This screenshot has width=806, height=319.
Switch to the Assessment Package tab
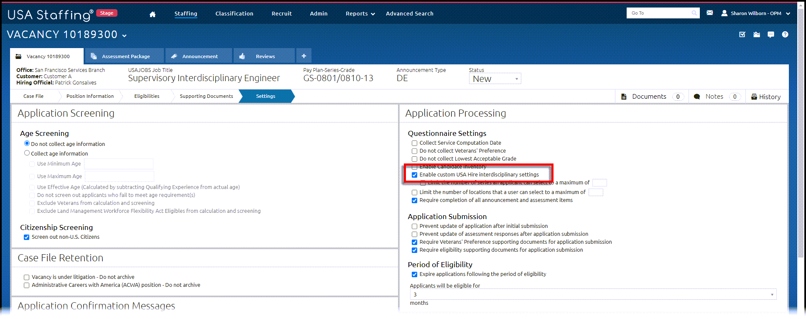pos(124,56)
